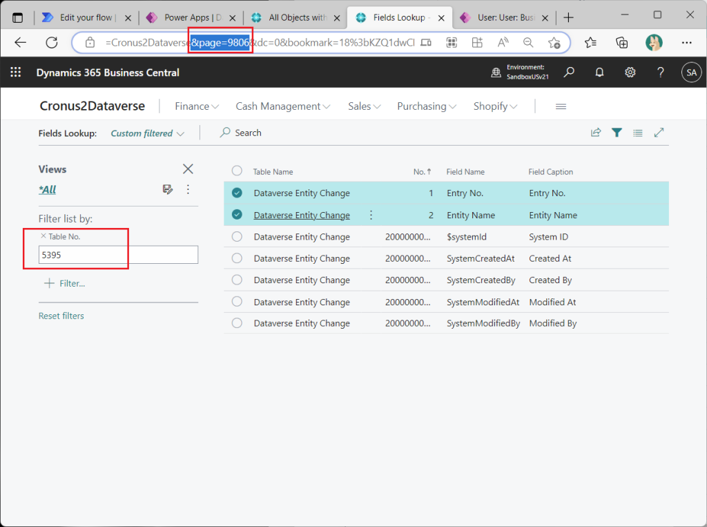This screenshot has width=707, height=527.
Task: Switch to Edit your flow tab
Action: click(x=85, y=17)
